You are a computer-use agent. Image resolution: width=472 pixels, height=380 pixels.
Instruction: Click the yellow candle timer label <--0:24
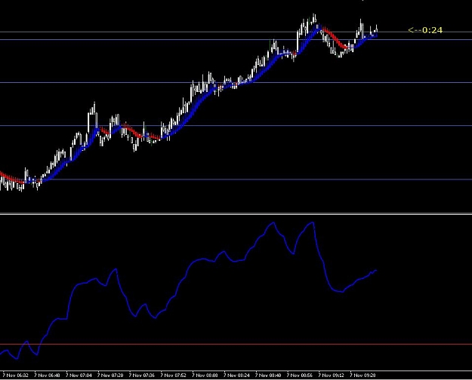coord(425,30)
